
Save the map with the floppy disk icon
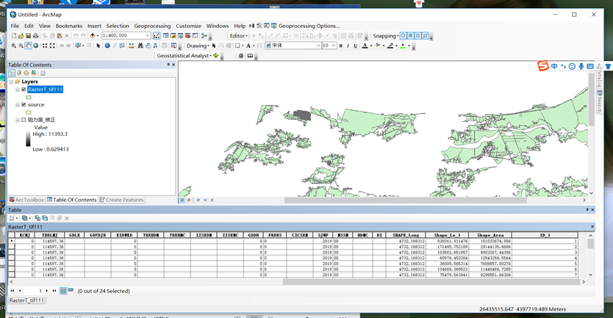click(x=28, y=35)
